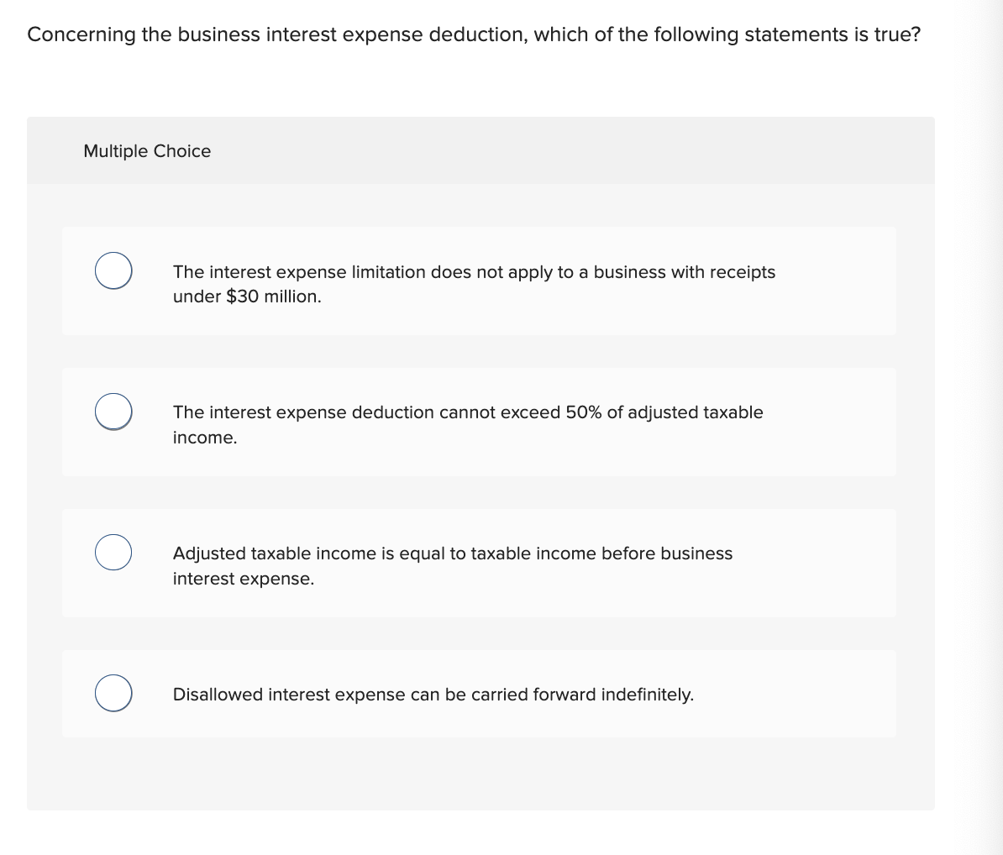Click inside the fourth answer card

(480, 694)
